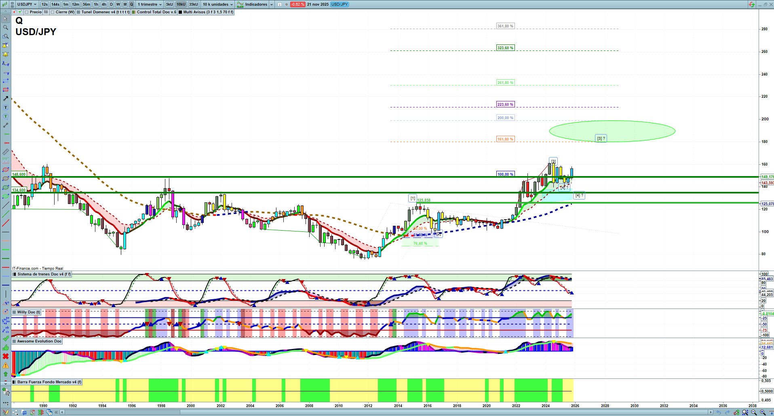This screenshot has width=774, height=416.
Task: Switch to the 144s timeframe
Action: click(55, 4)
